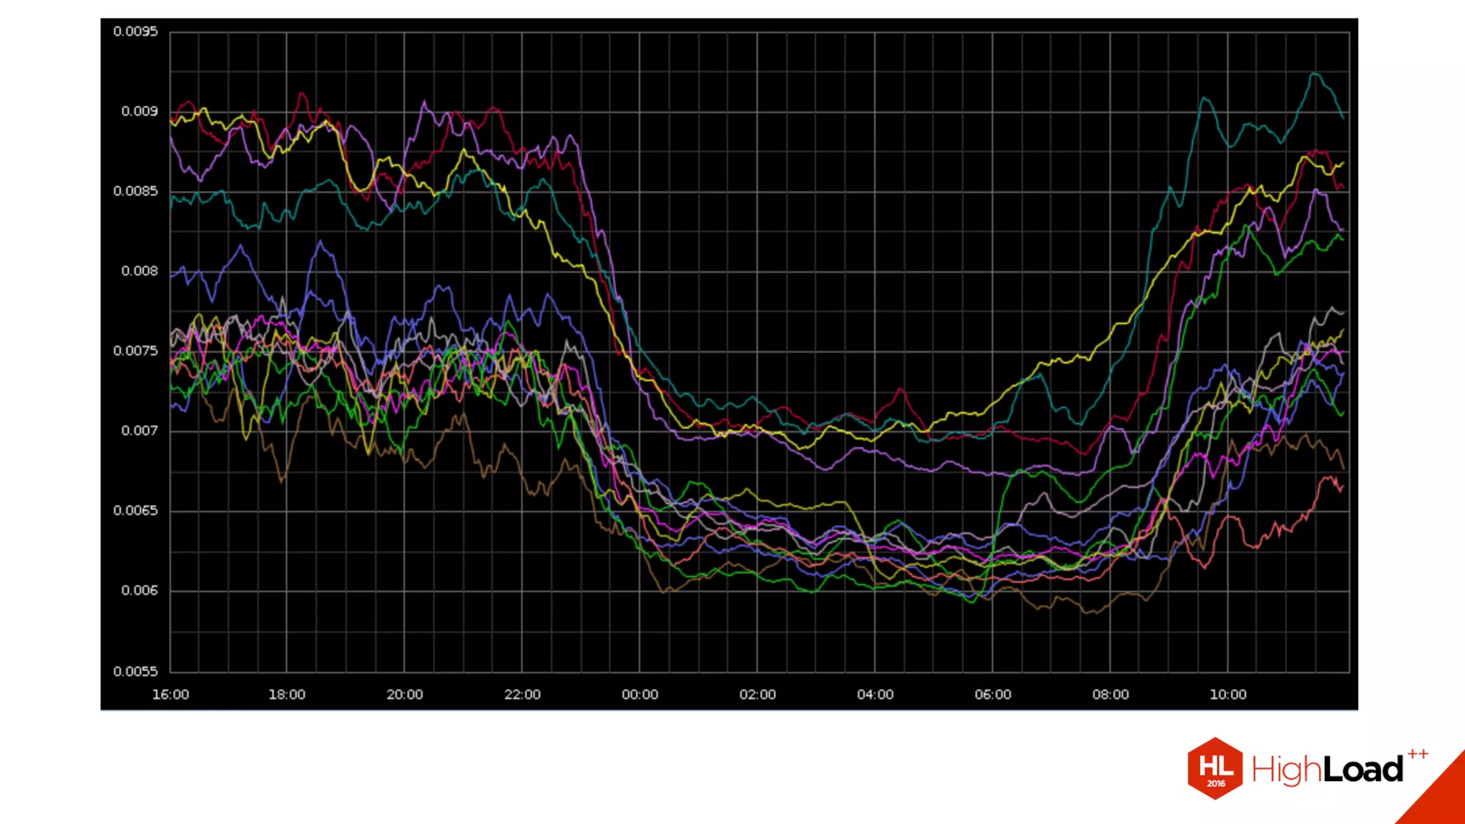Click the 22:00 x-axis time label
This screenshot has height=824, width=1465.
pos(522,695)
